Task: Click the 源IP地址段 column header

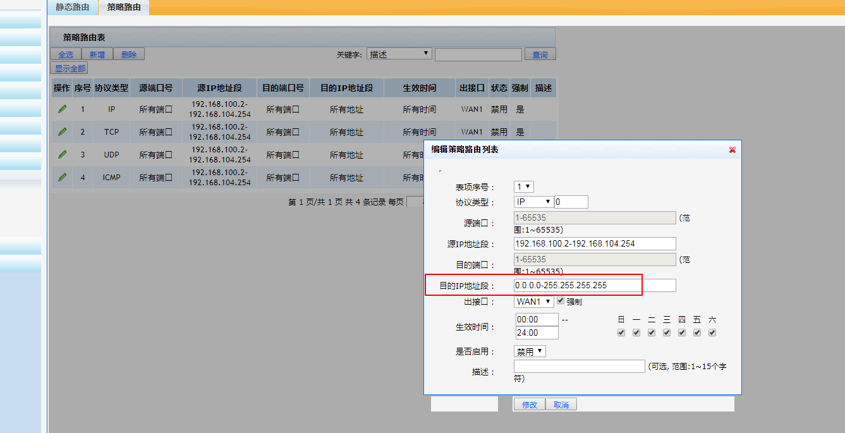Action: click(219, 88)
